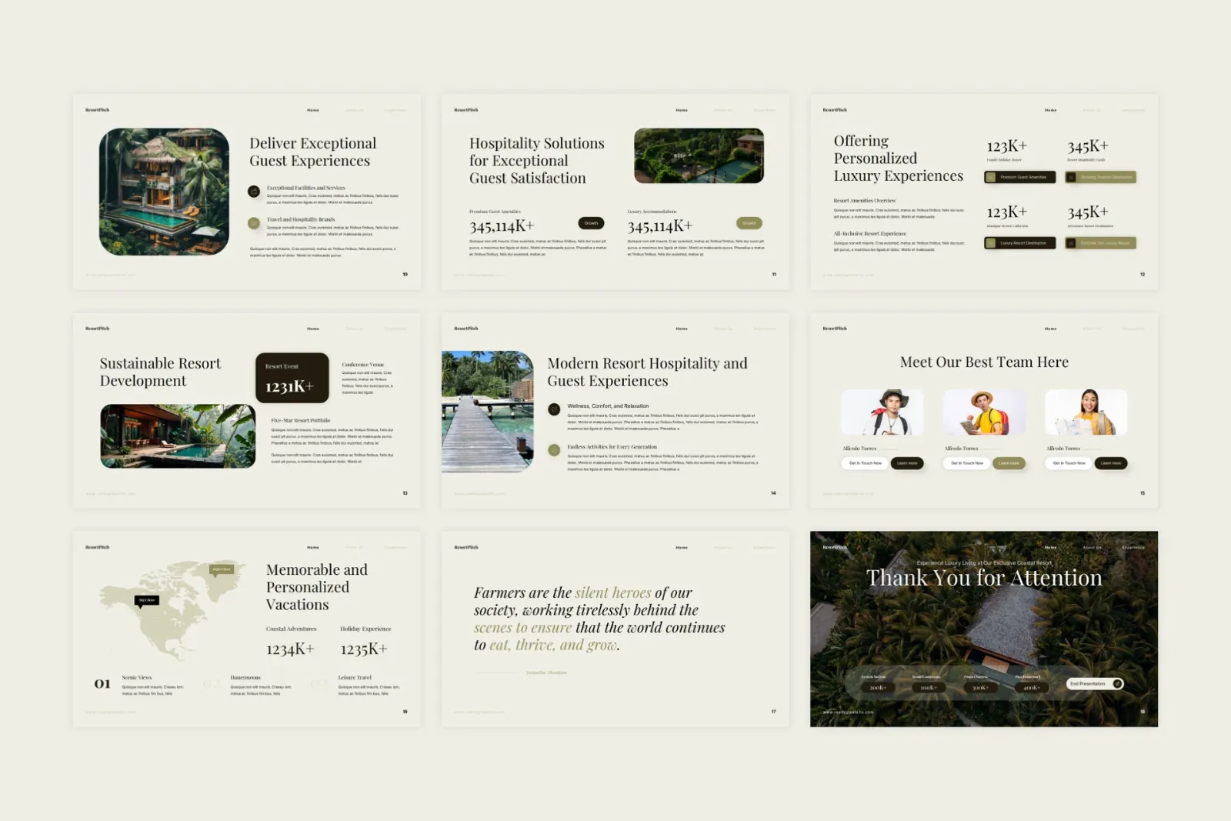Click the Farmers are the silent heroes quote

pyautogui.click(x=599, y=619)
